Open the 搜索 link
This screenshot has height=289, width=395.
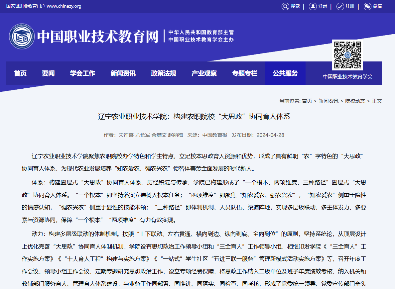pyautogui.click(x=295, y=6)
